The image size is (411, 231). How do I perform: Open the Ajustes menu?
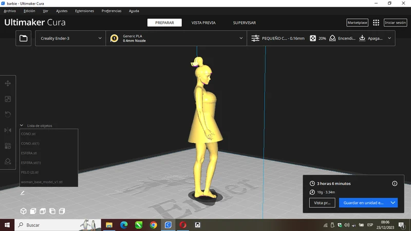click(x=62, y=11)
